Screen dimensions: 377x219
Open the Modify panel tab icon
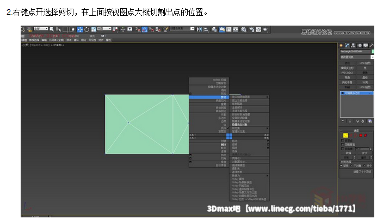coord(347,45)
